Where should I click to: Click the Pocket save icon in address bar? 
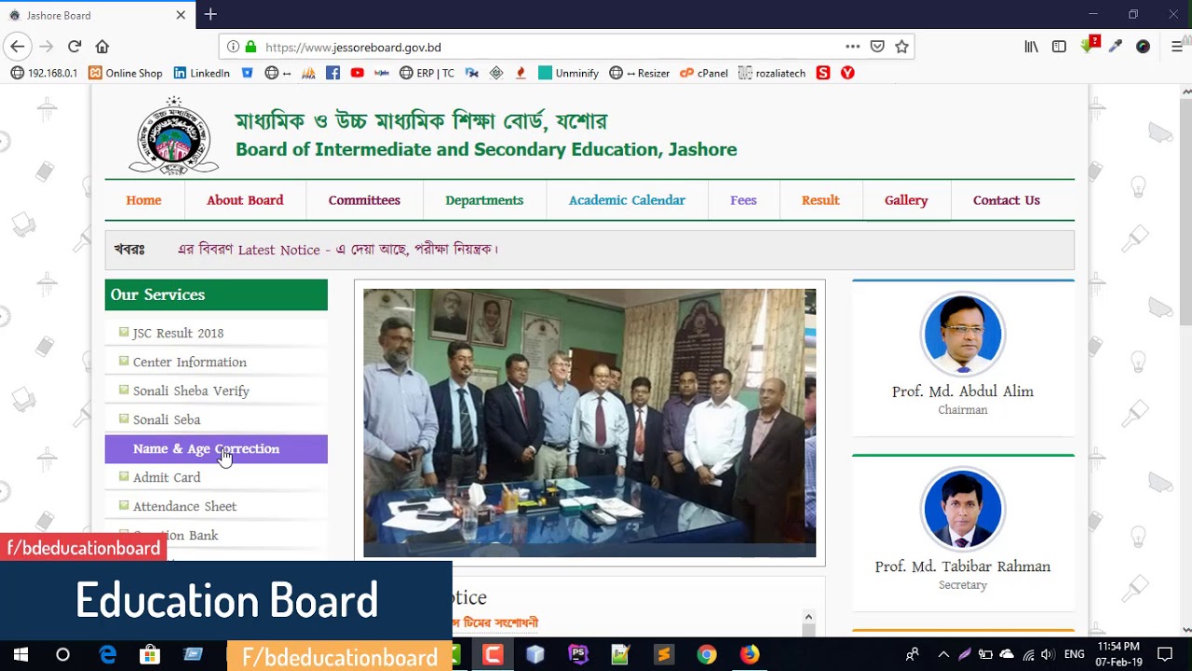point(877,47)
